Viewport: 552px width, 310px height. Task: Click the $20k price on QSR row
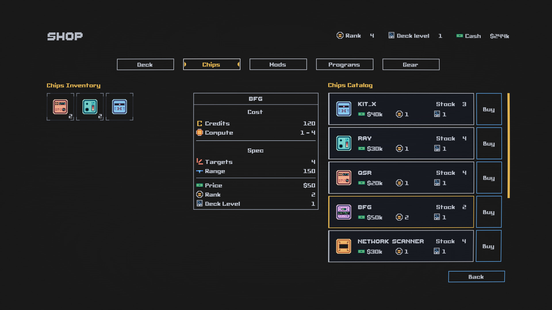(x=375, y=183)
